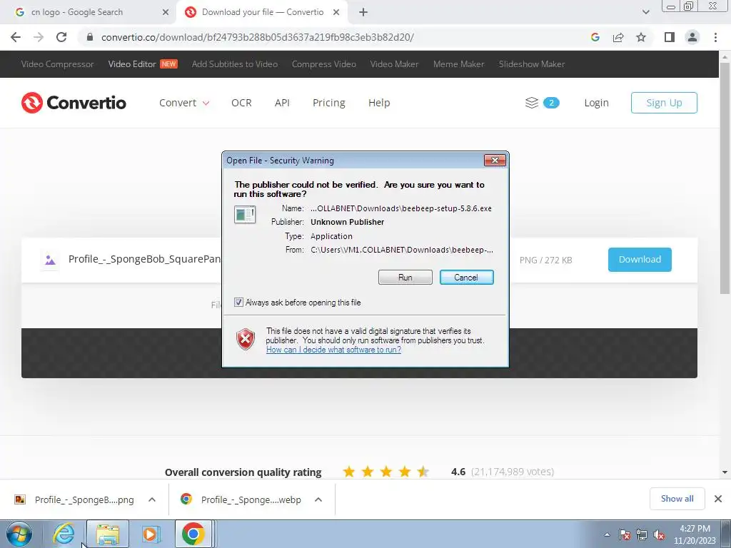Open the OCR menu item
Viewport: 731px width, 548px height.
[241, 103]
